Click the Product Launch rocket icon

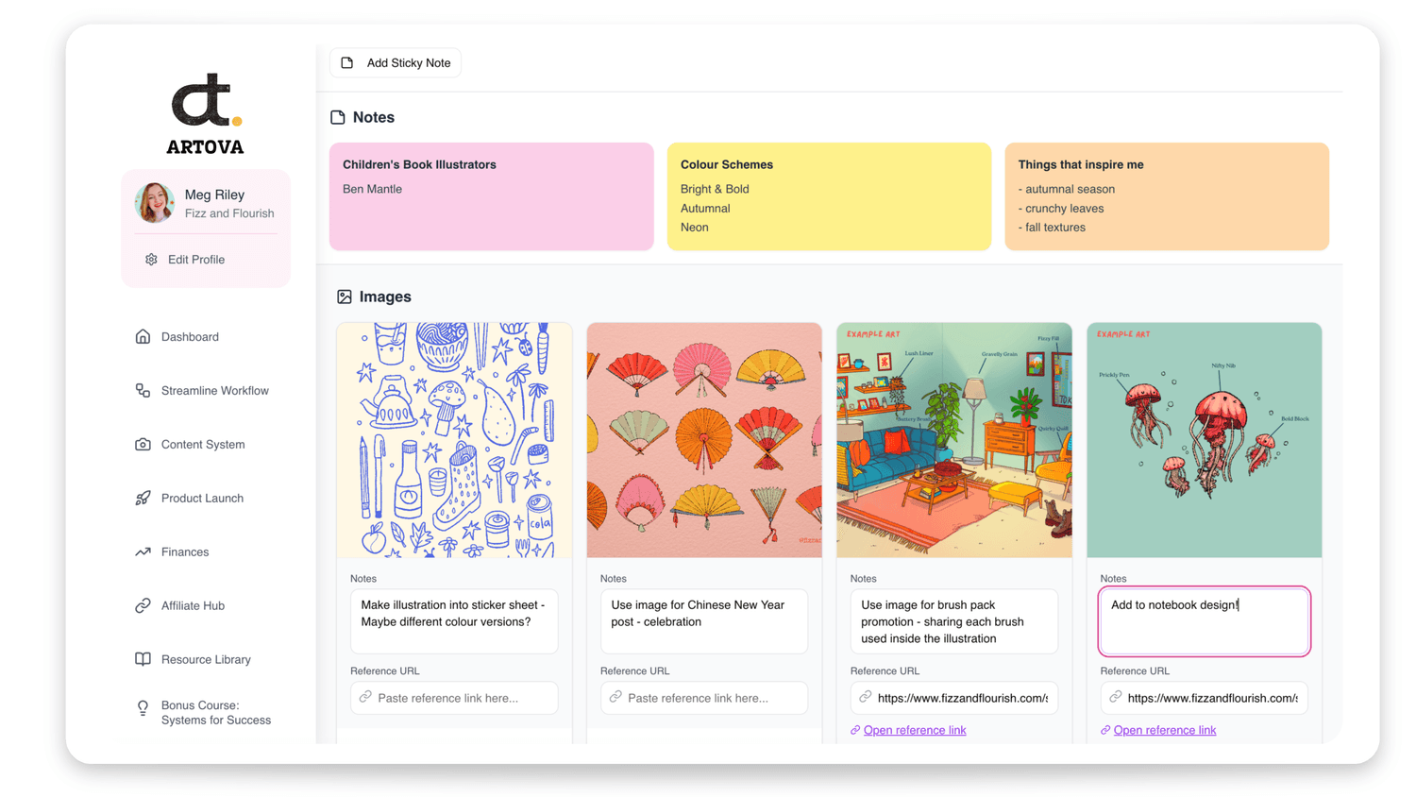click(x=143, y=499)
